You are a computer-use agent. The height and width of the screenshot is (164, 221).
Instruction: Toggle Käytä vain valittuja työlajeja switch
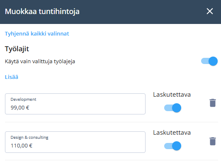click(209, 61)
